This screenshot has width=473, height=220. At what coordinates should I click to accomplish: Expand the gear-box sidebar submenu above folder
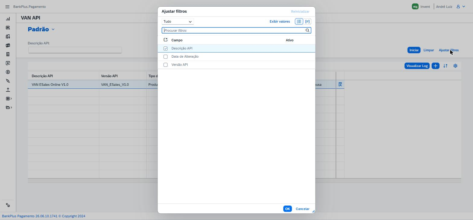tap(9, 99)
